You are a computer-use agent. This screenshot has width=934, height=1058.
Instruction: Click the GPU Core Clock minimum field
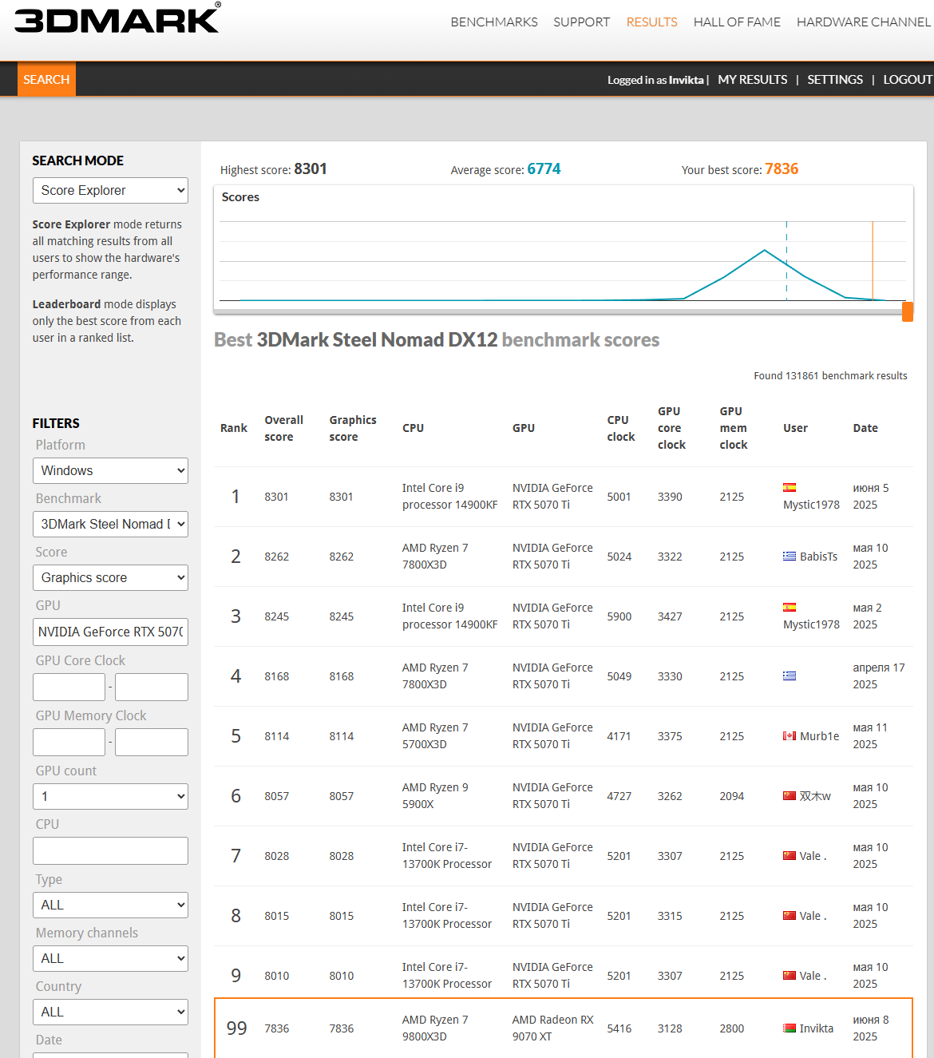69,687
